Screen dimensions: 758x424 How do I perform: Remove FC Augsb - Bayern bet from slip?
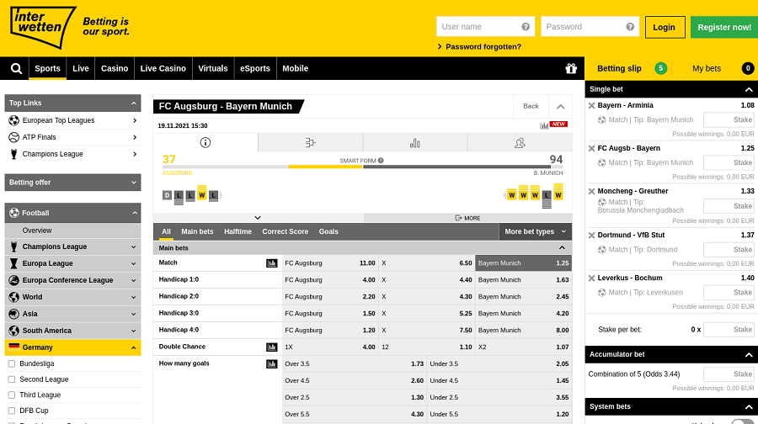[591, 148]
